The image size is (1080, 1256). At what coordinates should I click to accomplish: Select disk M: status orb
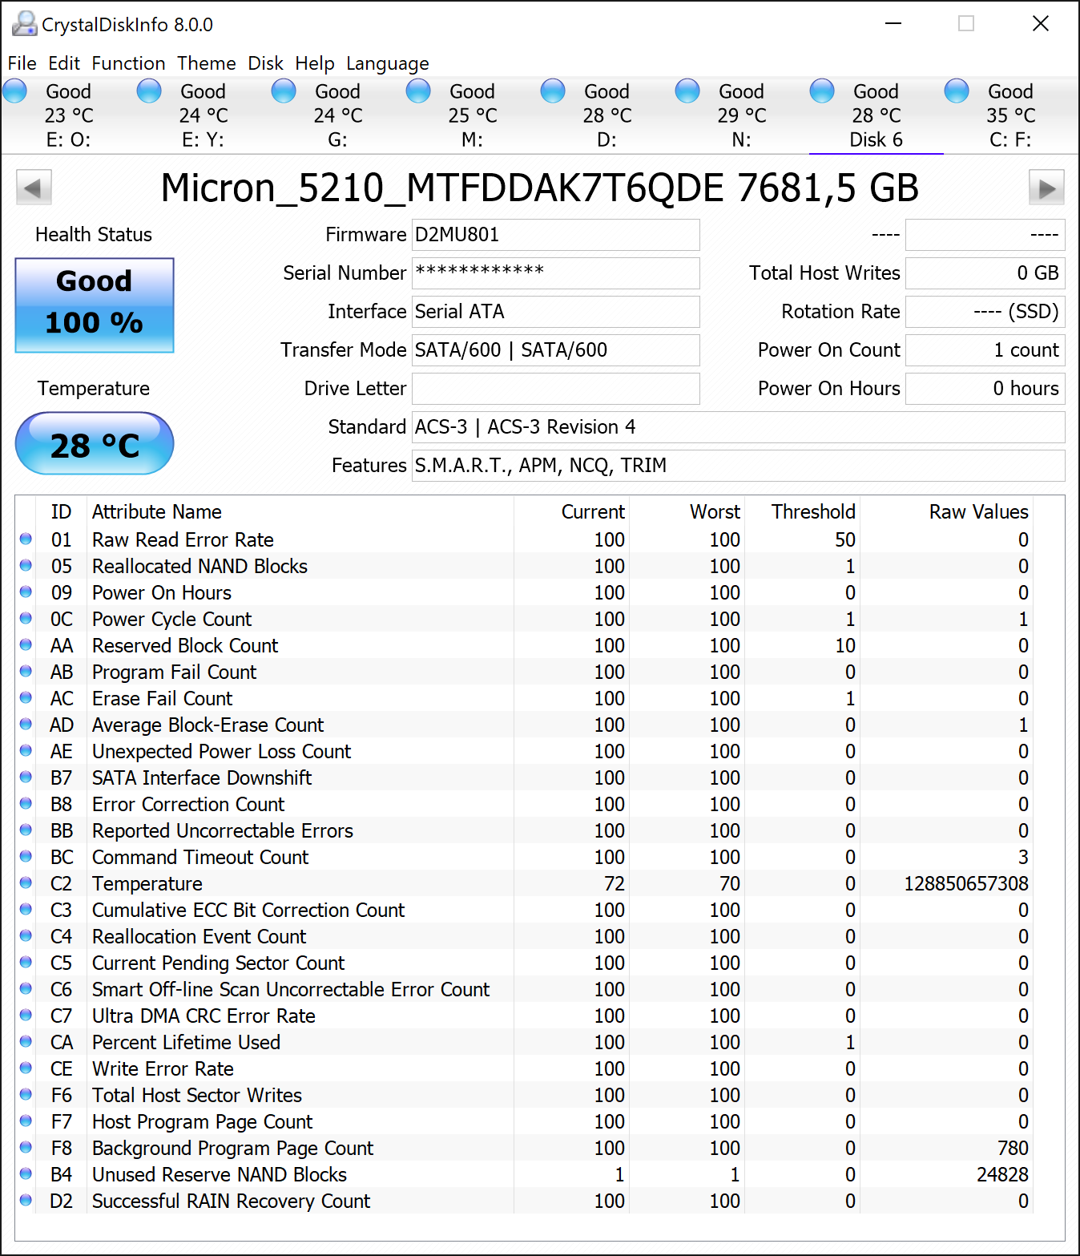pyautogui.click(x=418, y=91)
